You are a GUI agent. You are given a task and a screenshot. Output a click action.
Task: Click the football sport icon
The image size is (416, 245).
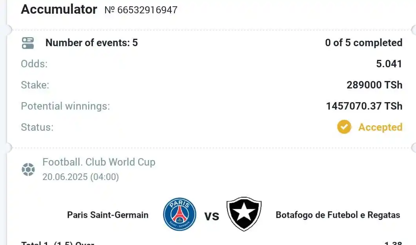click(28, 169)
